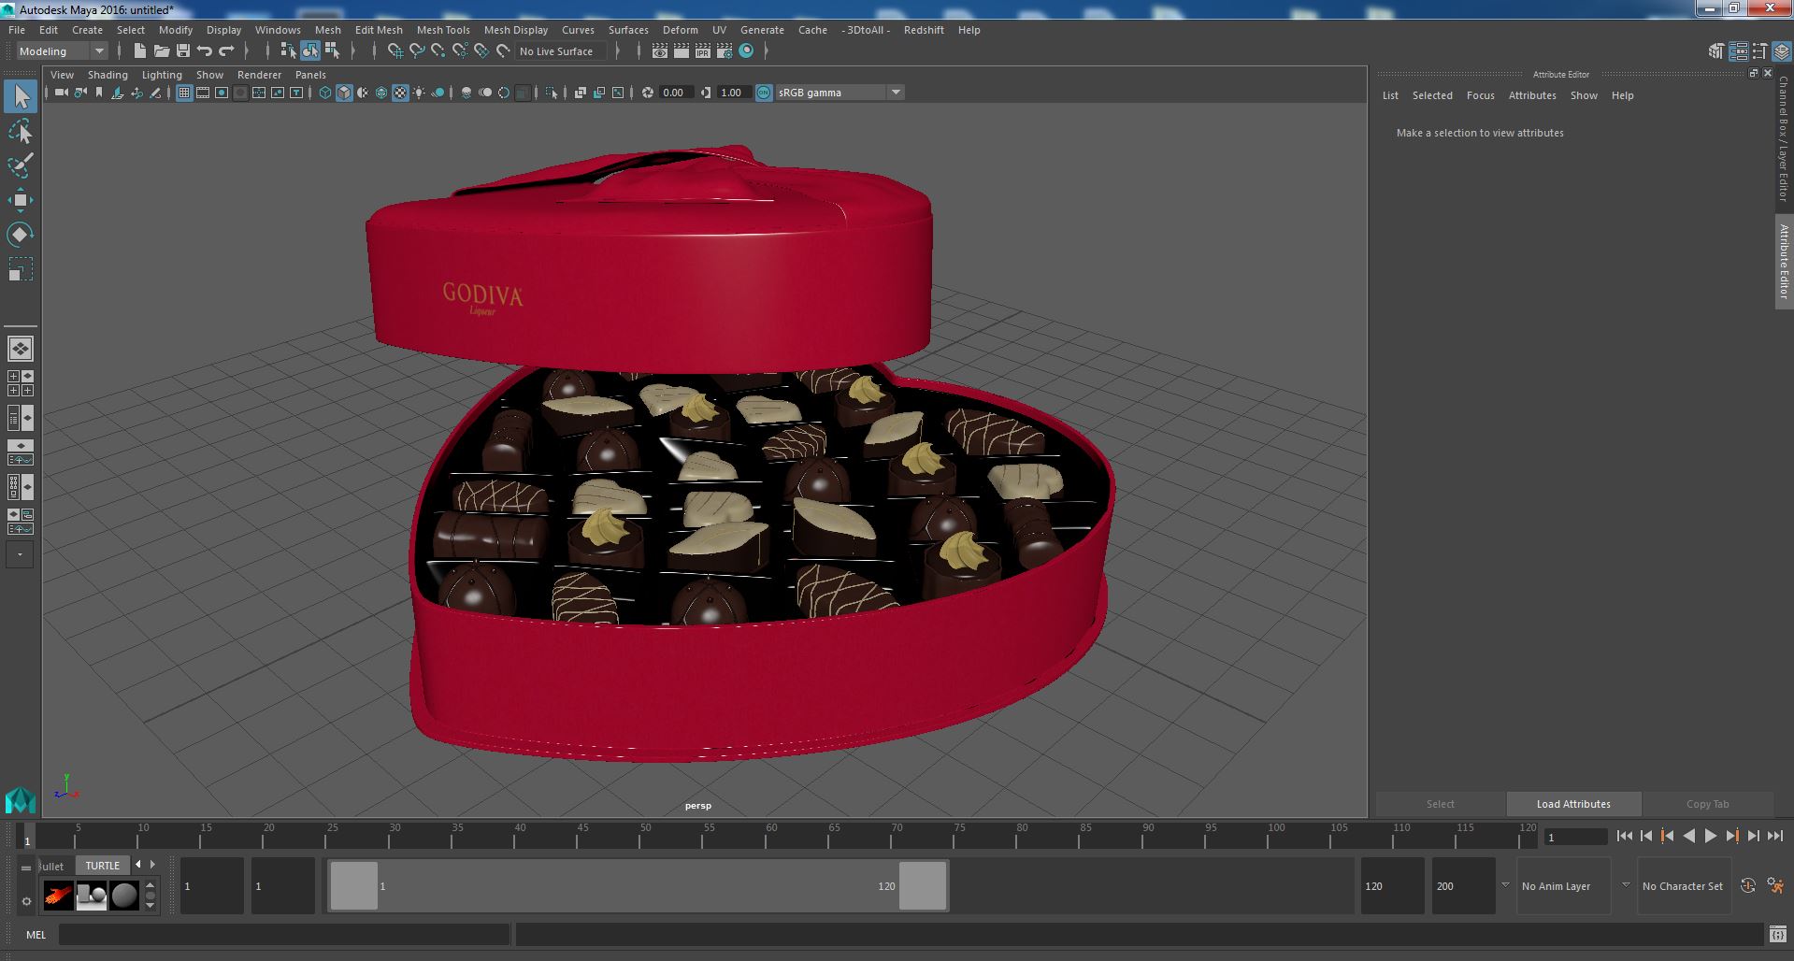Toggle color management ON button
The height and width of the screenshot is (961, 1794).
(764, 93)
